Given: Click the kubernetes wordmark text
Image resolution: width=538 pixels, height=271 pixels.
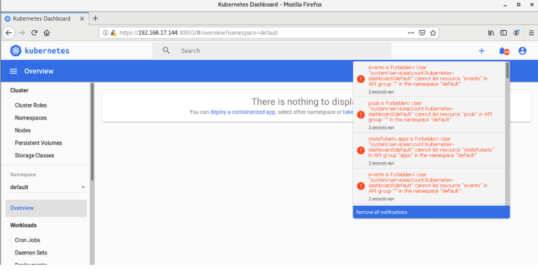Looking at the screenshot, I should pos(47,51).
